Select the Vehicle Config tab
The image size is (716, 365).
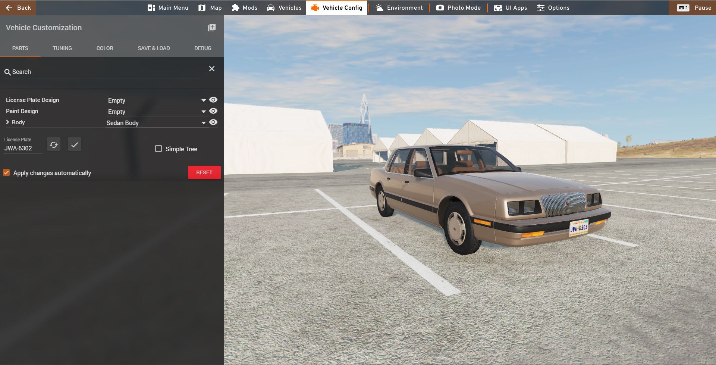tap(336, 8)
